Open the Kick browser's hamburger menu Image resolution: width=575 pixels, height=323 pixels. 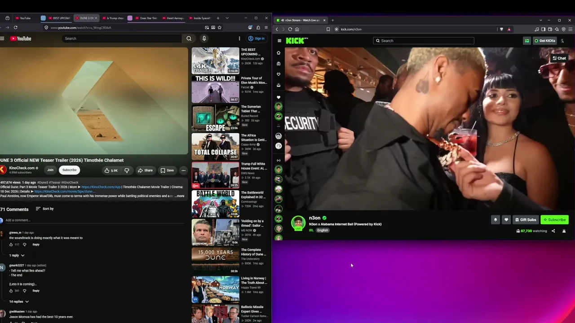click(x=570, y=29)
